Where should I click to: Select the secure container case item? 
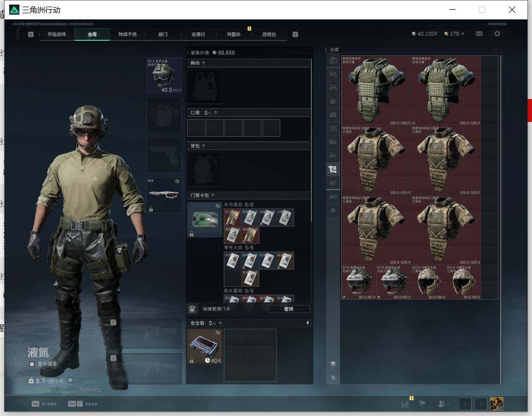tap(205, 347)
